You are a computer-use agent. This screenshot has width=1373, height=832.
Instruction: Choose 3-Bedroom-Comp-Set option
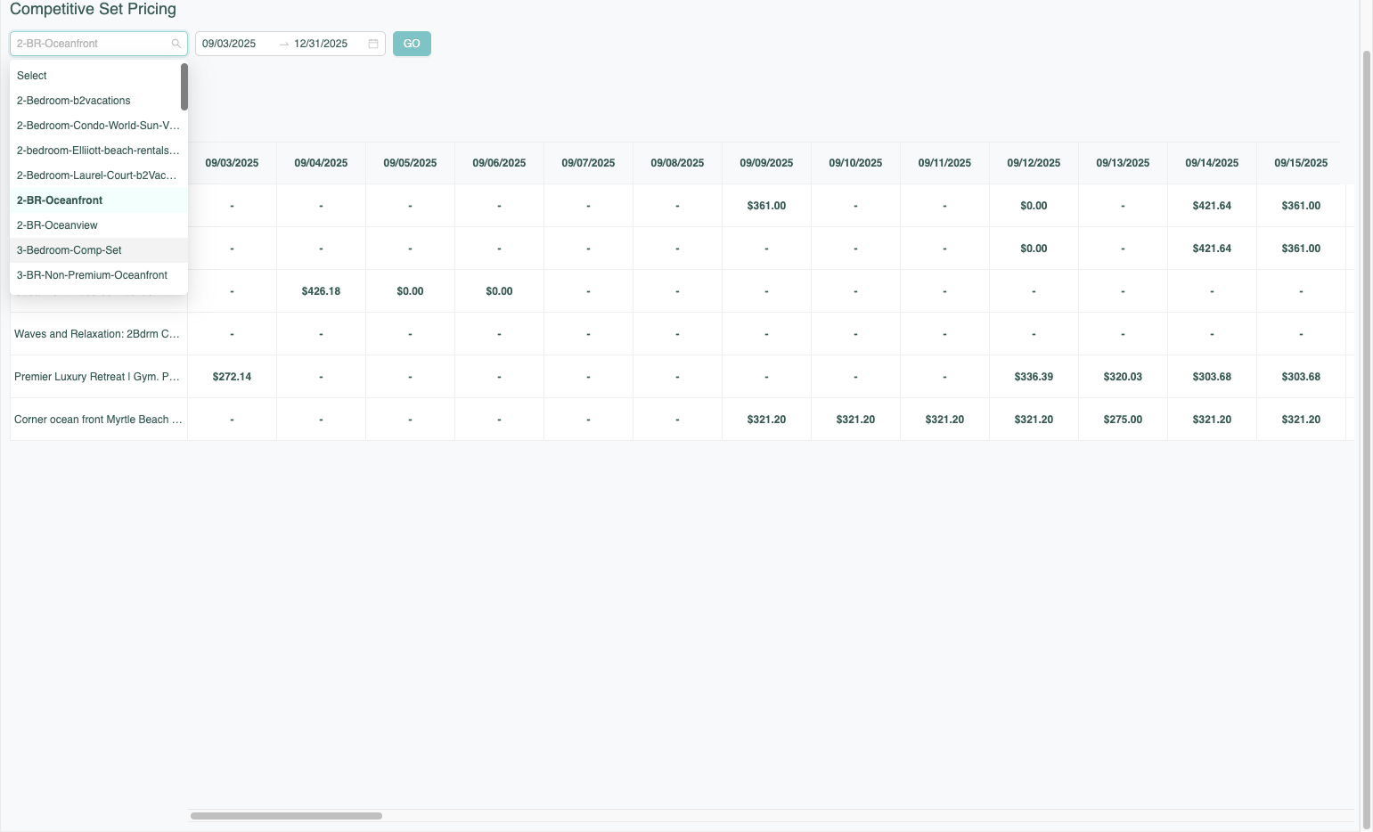pos(99,250)
